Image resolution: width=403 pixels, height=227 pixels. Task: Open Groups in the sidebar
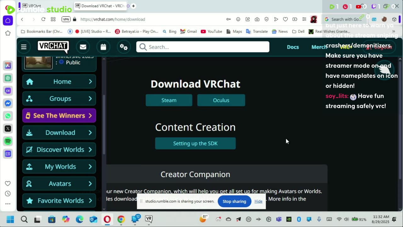click(59, 99)
